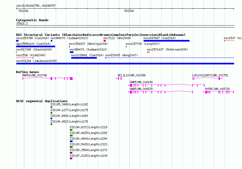
Task: Click the 50200k ruler tick label
Action: point(129,11)
